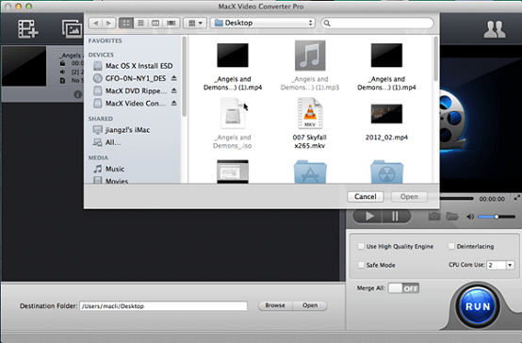Click Browse for destination folder
Image resolution: width=522 pixels, height=343 pixels.
275,305
